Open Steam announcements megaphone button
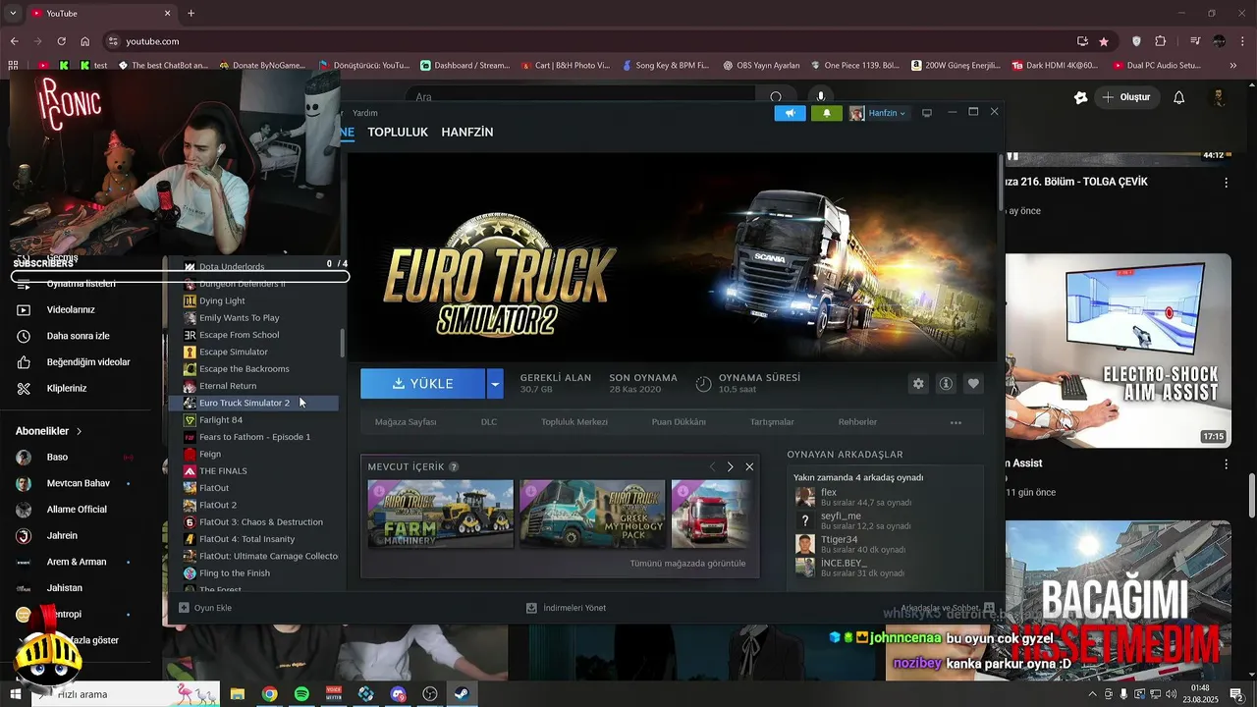 pyautogui.click(x=790, y=113)
